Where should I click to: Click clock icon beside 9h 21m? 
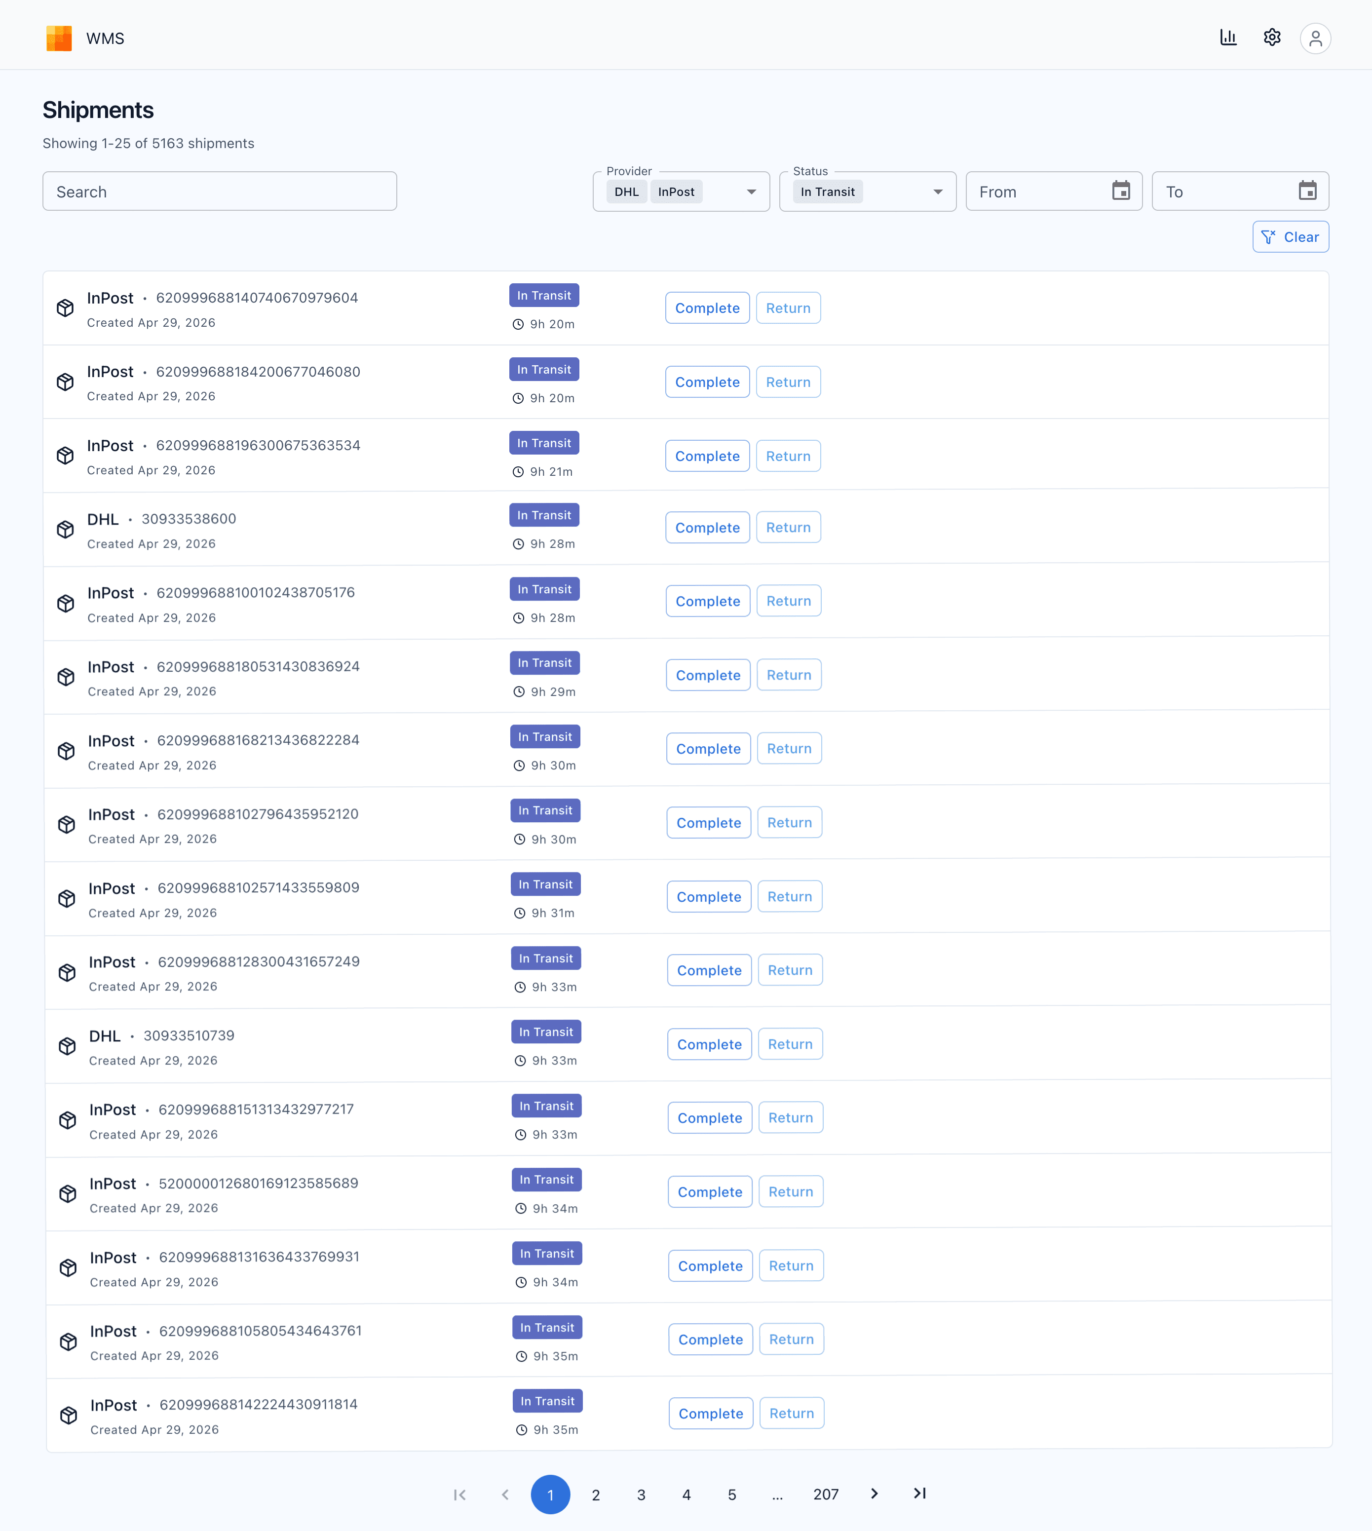[x=518, y=472]
